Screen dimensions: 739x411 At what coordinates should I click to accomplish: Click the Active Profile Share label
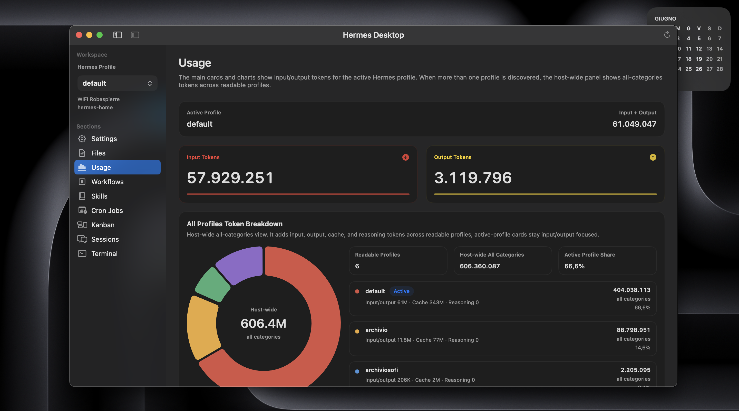[x=590, y=255]
